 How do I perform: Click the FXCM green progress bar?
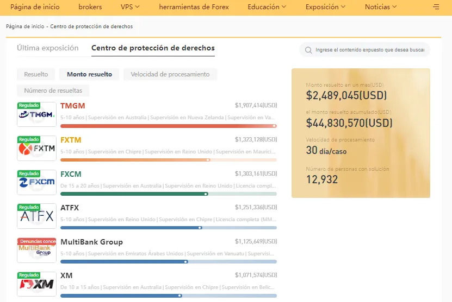169,194
